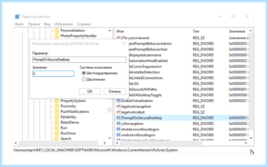Select the undockwithoutlogon value name
The height and width of the screenshot is (167, 268).
tap(138, 135)
